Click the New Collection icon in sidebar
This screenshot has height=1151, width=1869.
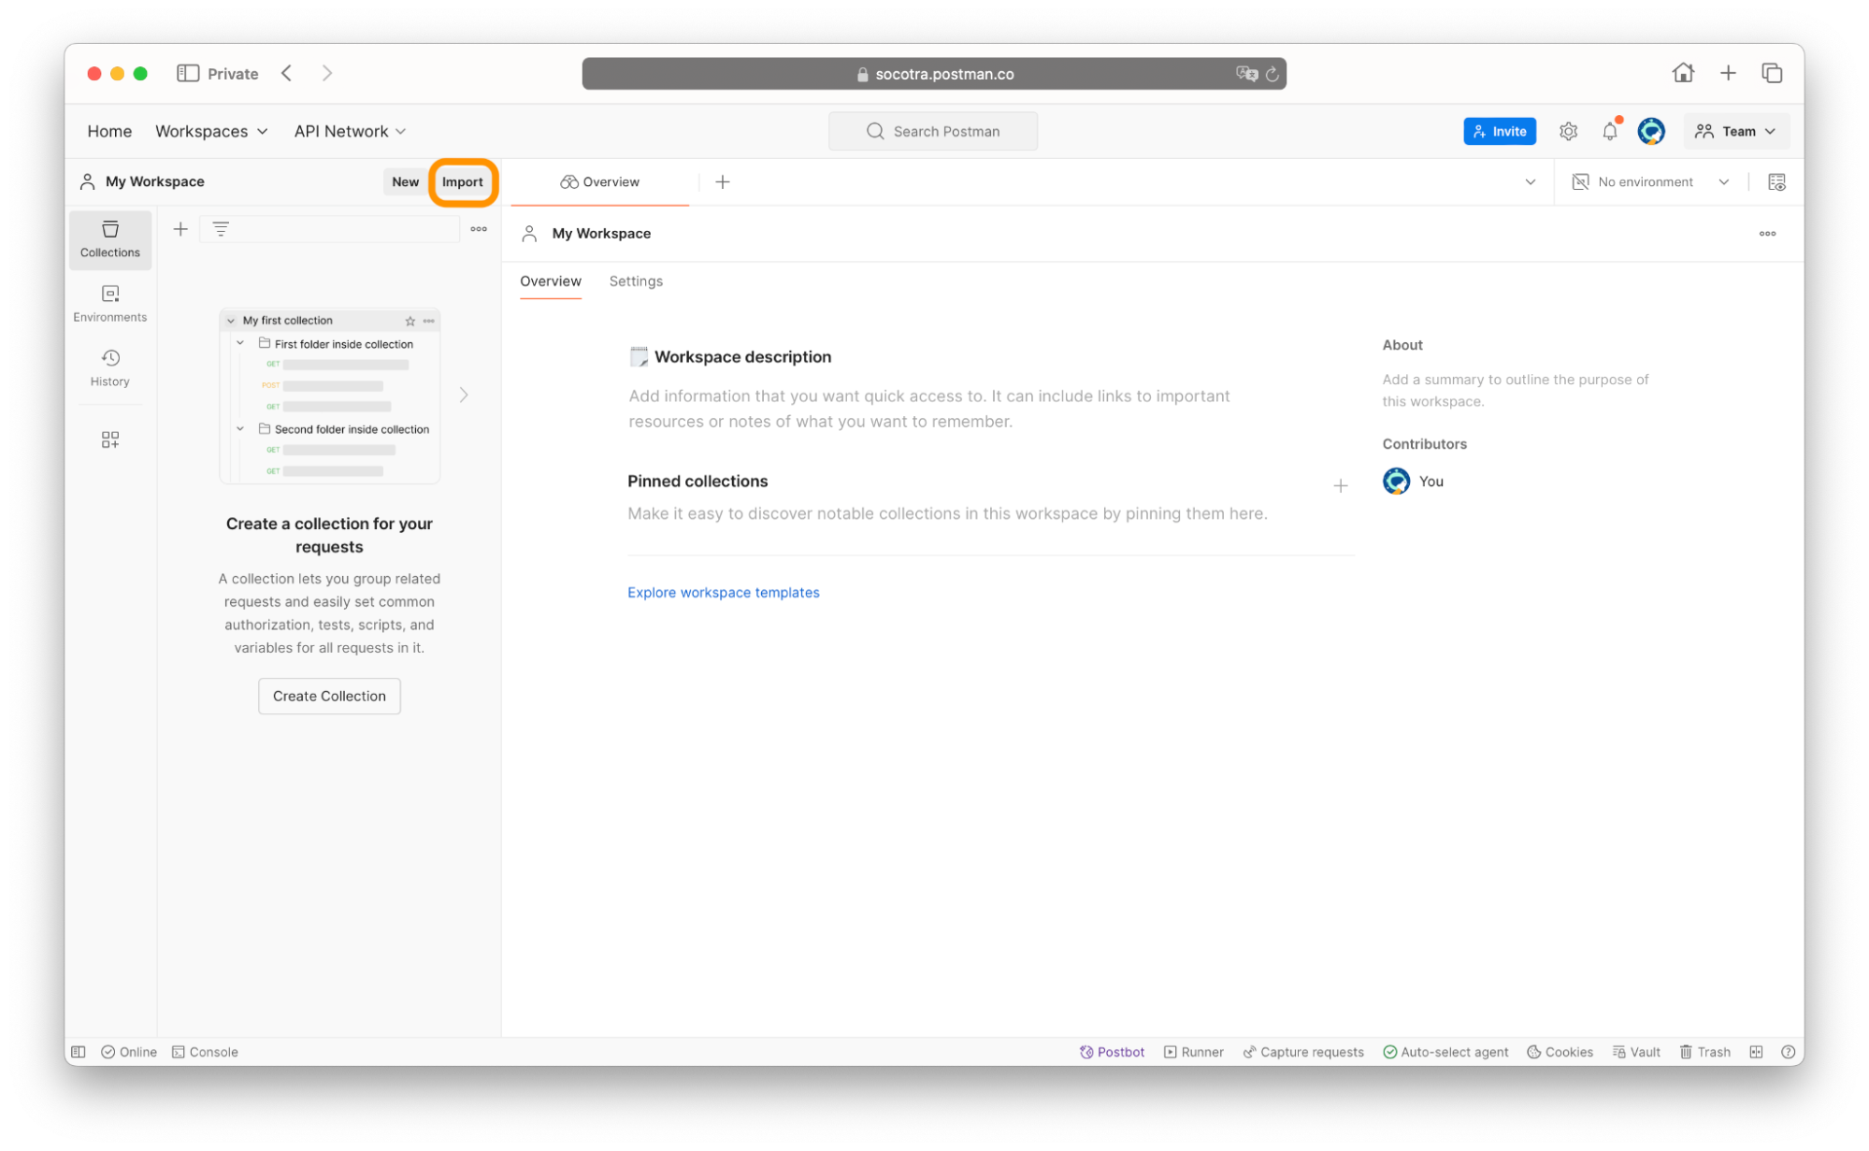[180, 228]
